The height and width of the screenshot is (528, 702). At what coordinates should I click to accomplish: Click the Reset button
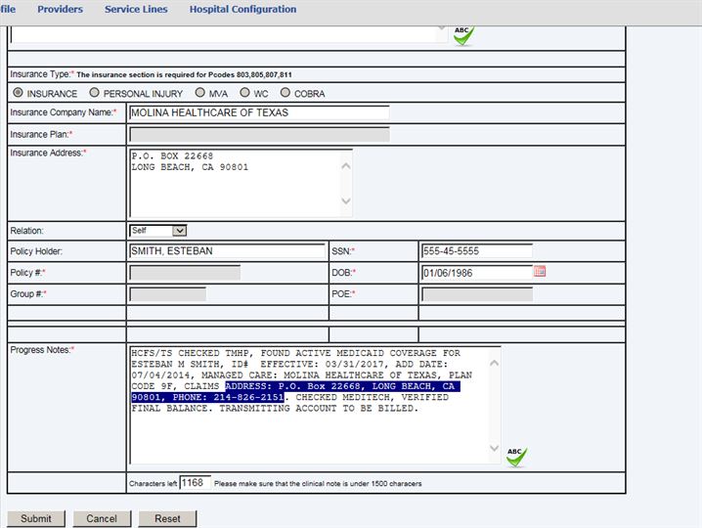click(x=167, y=518)
